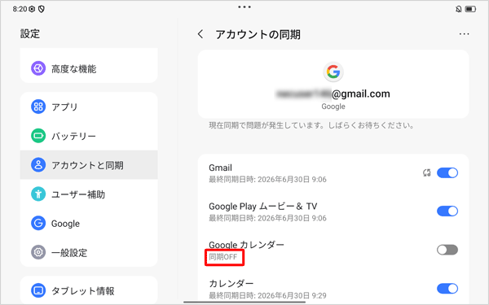
Task: Tap the 設定 heading
Action: click(x=30, y=33)
